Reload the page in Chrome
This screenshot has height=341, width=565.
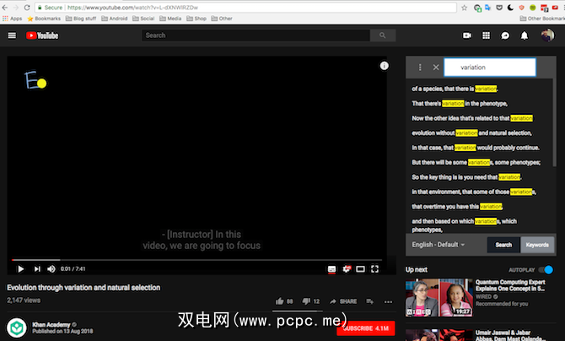point(27,8)
